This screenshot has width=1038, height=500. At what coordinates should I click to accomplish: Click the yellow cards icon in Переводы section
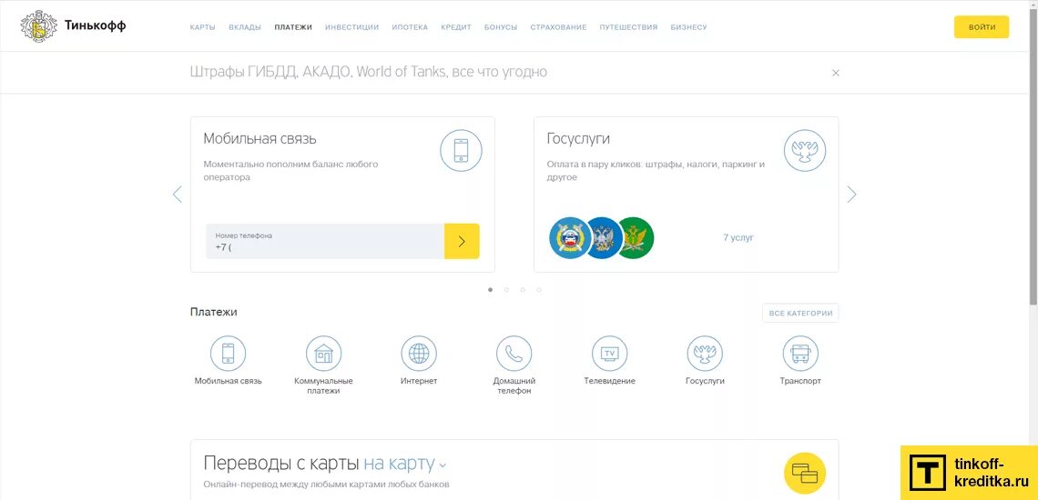[x=805, y=474]
